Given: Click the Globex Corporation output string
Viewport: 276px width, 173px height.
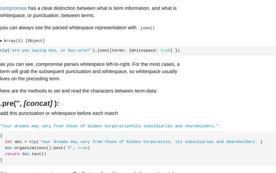Looking at the screenshot, I should coord(109,126).
